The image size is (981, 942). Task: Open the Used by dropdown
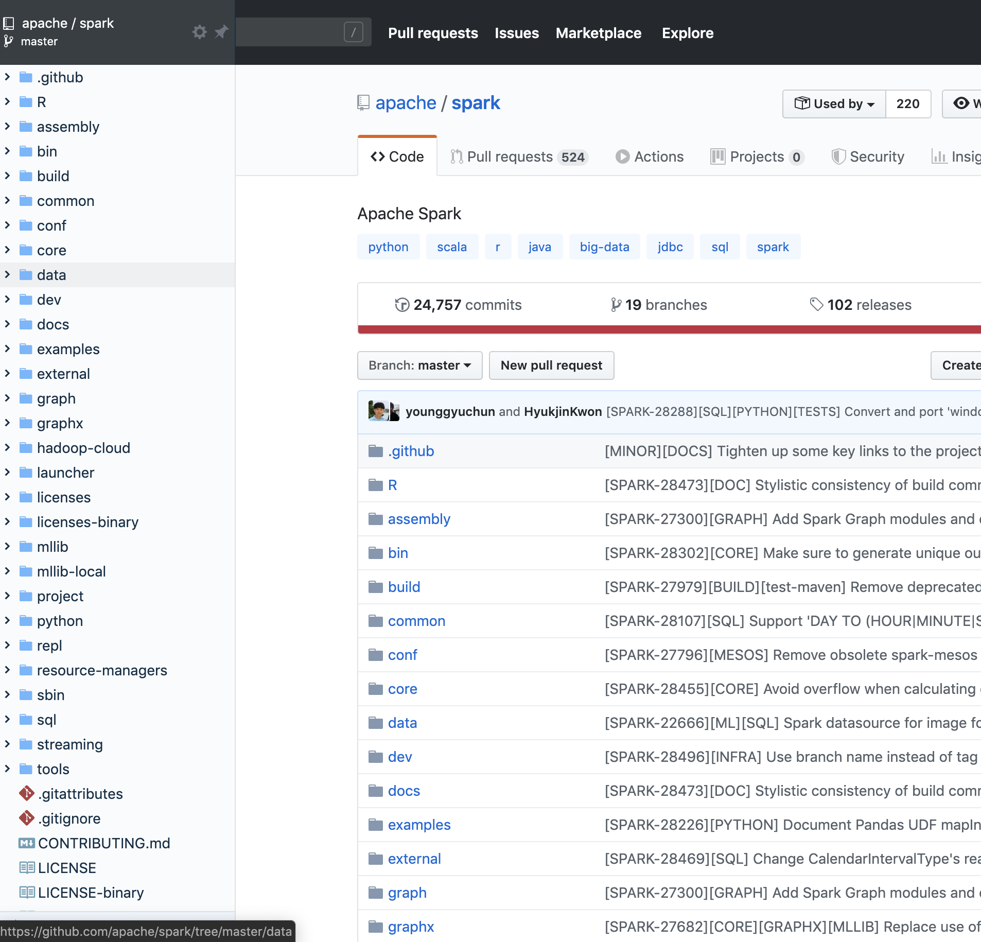tap(834, 104)
